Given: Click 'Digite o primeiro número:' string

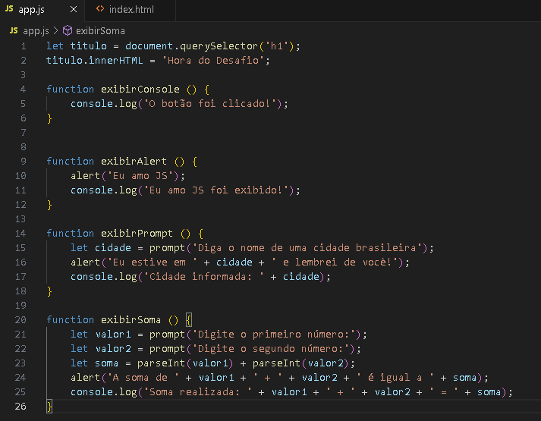Looking at the screenshot, I should 274,335.
